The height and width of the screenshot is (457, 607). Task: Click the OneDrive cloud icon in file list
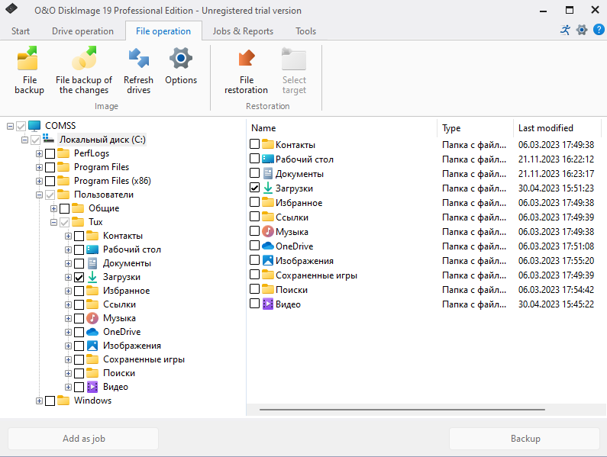coord(268,246)
